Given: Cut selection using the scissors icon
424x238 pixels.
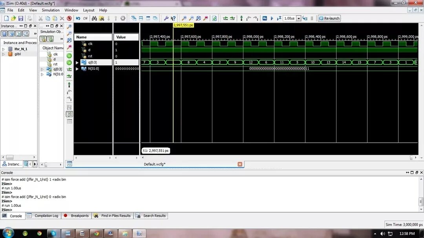Looking at the screenshot, I should tap(40, 18).
